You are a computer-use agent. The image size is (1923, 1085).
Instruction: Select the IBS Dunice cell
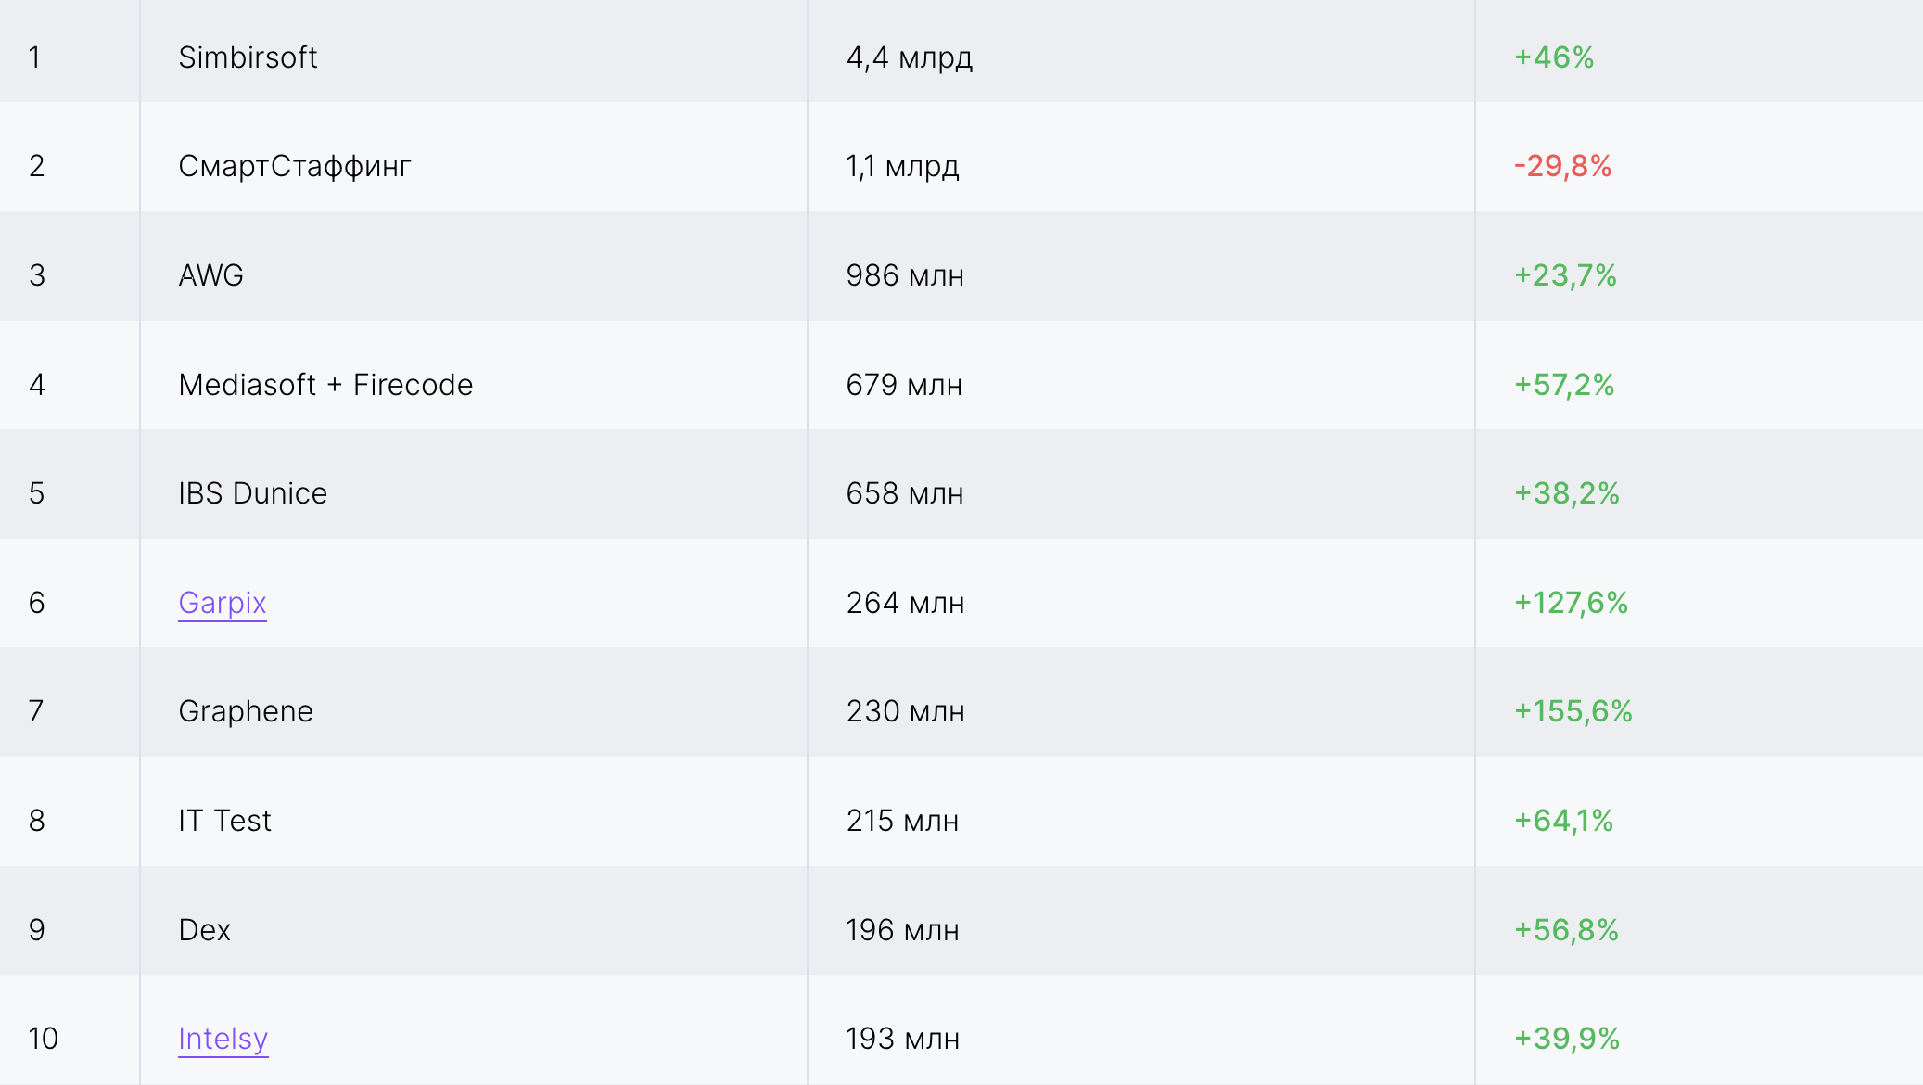(x=252, y=493)
